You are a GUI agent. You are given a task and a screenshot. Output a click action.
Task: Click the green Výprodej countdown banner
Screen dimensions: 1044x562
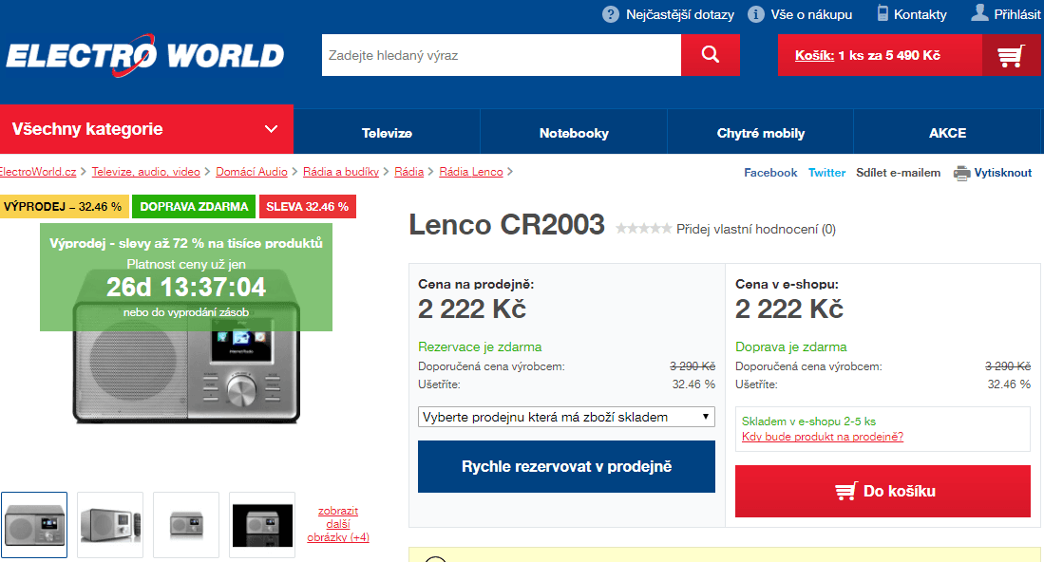click(186, 277)
